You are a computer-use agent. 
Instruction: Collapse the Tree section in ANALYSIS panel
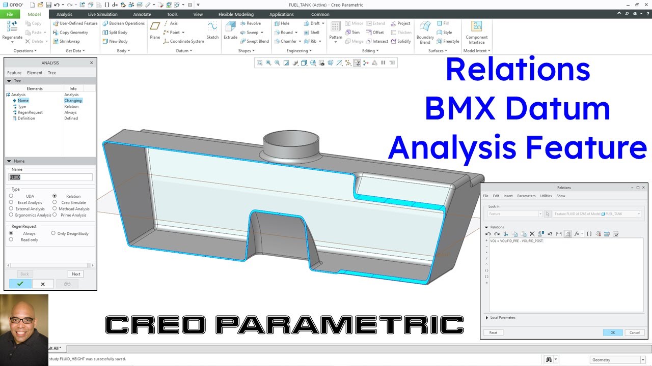tap(9, 81)
